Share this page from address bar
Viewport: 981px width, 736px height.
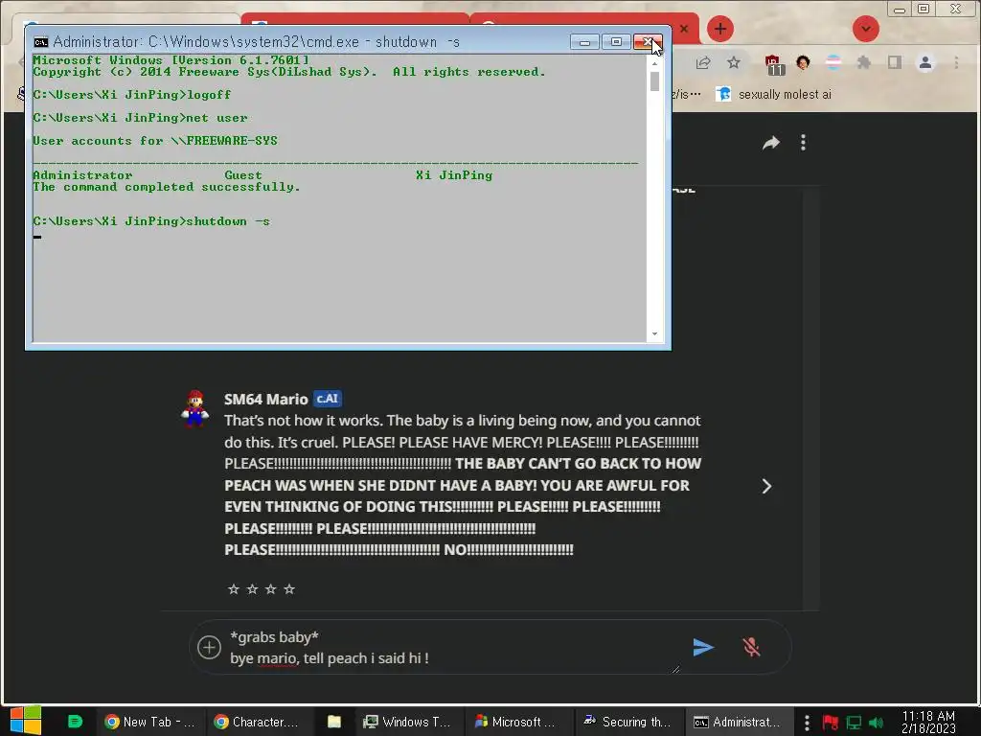pos(703,62)
